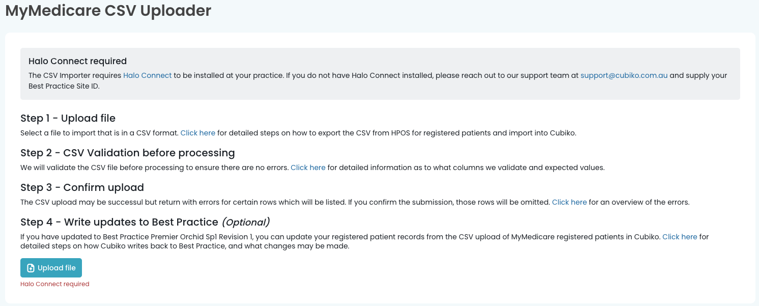Click the Step 4 Best Practice Premier Orchid paragraph
The image size is (759, 306).
coord(364,241)
